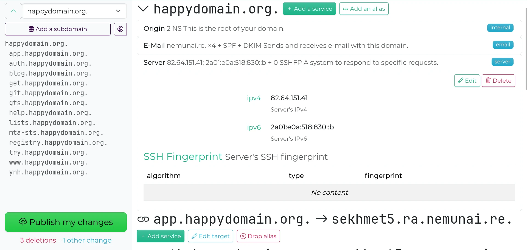Screen dimensions: 527x250
Task: Click Edit target for the alias
Action: (211, 236)
